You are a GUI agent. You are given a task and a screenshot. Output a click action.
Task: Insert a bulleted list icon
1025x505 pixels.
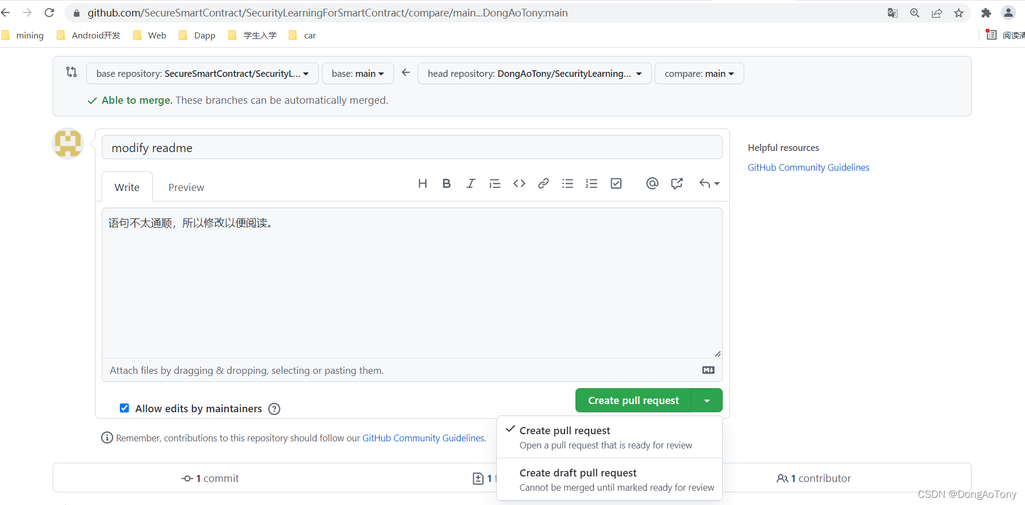point(568,183)
